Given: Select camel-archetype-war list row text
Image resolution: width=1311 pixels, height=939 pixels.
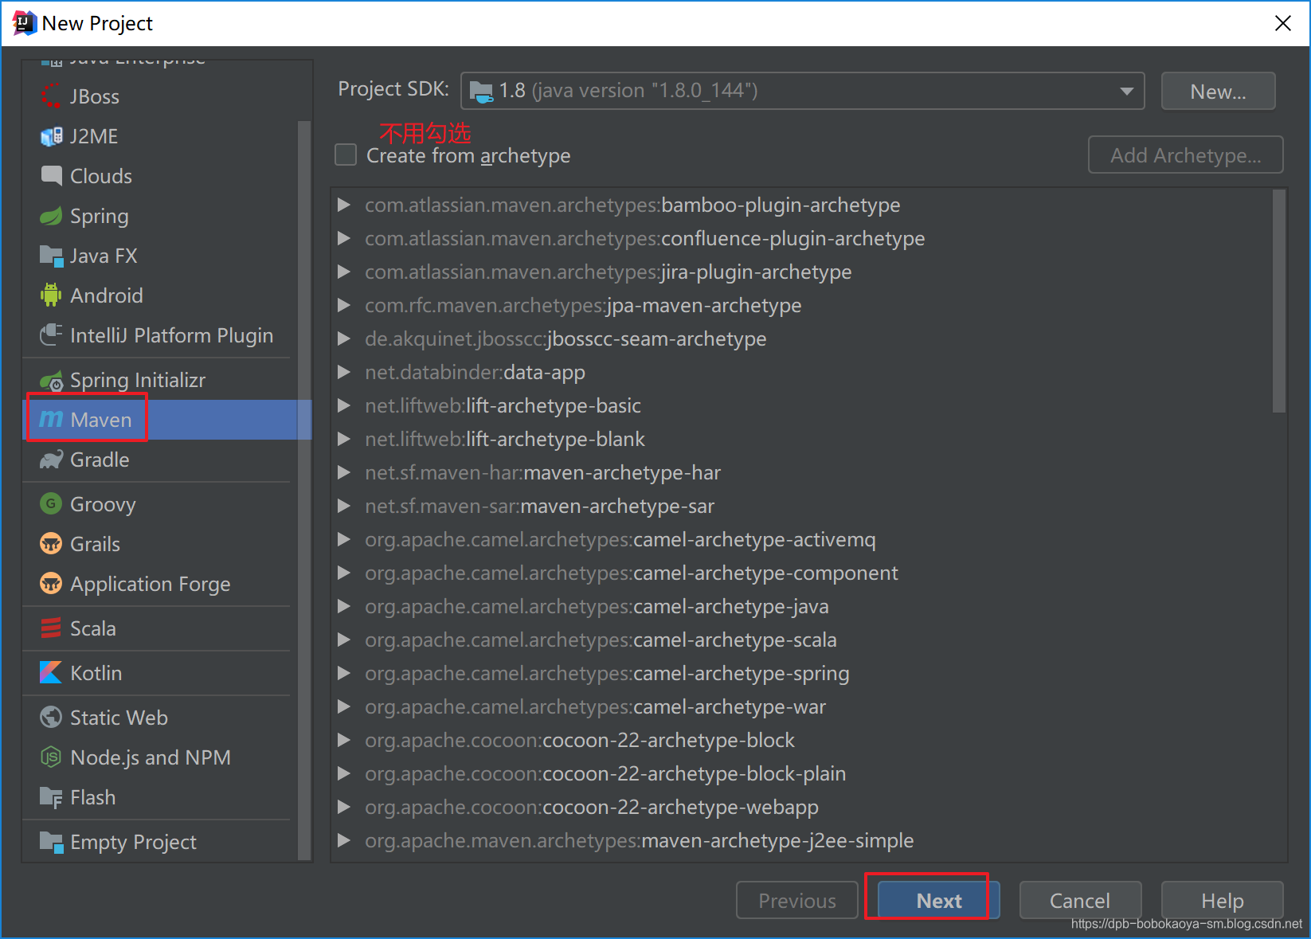Looking at the screenshot, I should (x=595, y=706).
